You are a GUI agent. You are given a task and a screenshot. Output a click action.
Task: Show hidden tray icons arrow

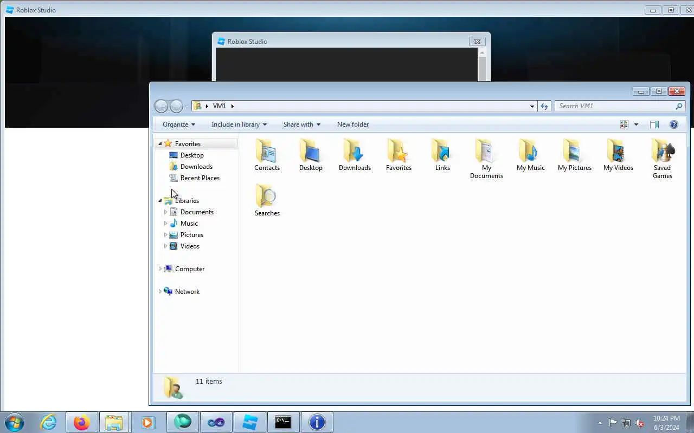[600, 423]
